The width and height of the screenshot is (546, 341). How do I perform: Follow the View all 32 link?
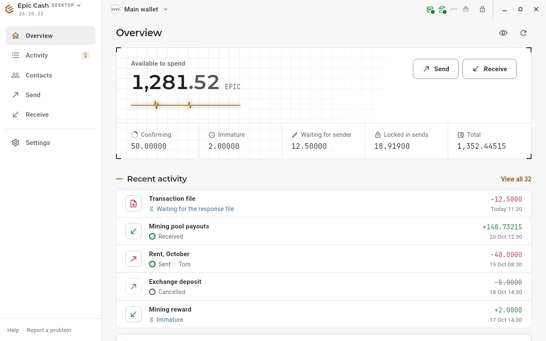coord(516,179)
